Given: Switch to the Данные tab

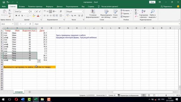Looking at the screenshot, I should coord(60,7).
